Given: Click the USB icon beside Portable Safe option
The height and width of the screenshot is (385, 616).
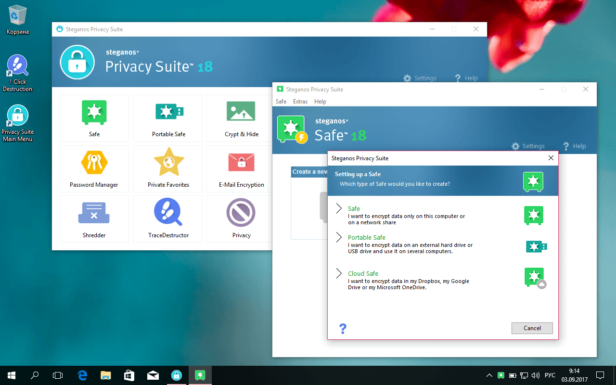Looking at the screenshot, I should [536, 247].
